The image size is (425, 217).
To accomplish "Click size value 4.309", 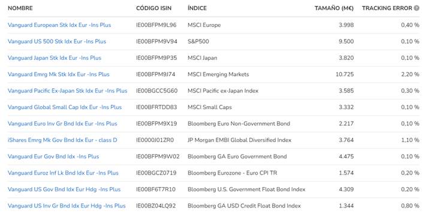I will tap(346, 189).
